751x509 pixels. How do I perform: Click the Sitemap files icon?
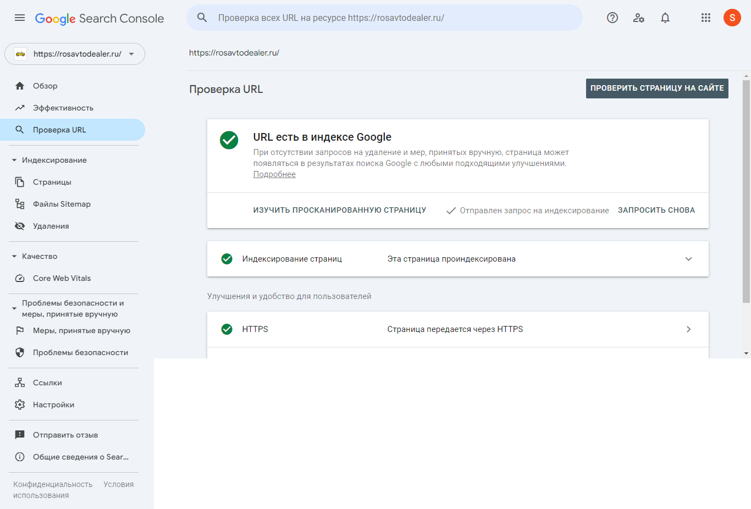(x=20, y=204)
